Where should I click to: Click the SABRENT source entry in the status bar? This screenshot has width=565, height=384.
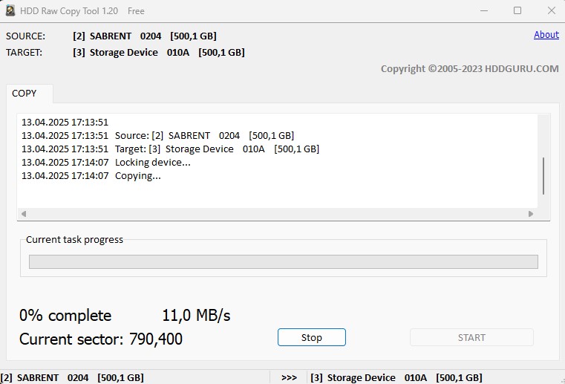coord(72,377)
